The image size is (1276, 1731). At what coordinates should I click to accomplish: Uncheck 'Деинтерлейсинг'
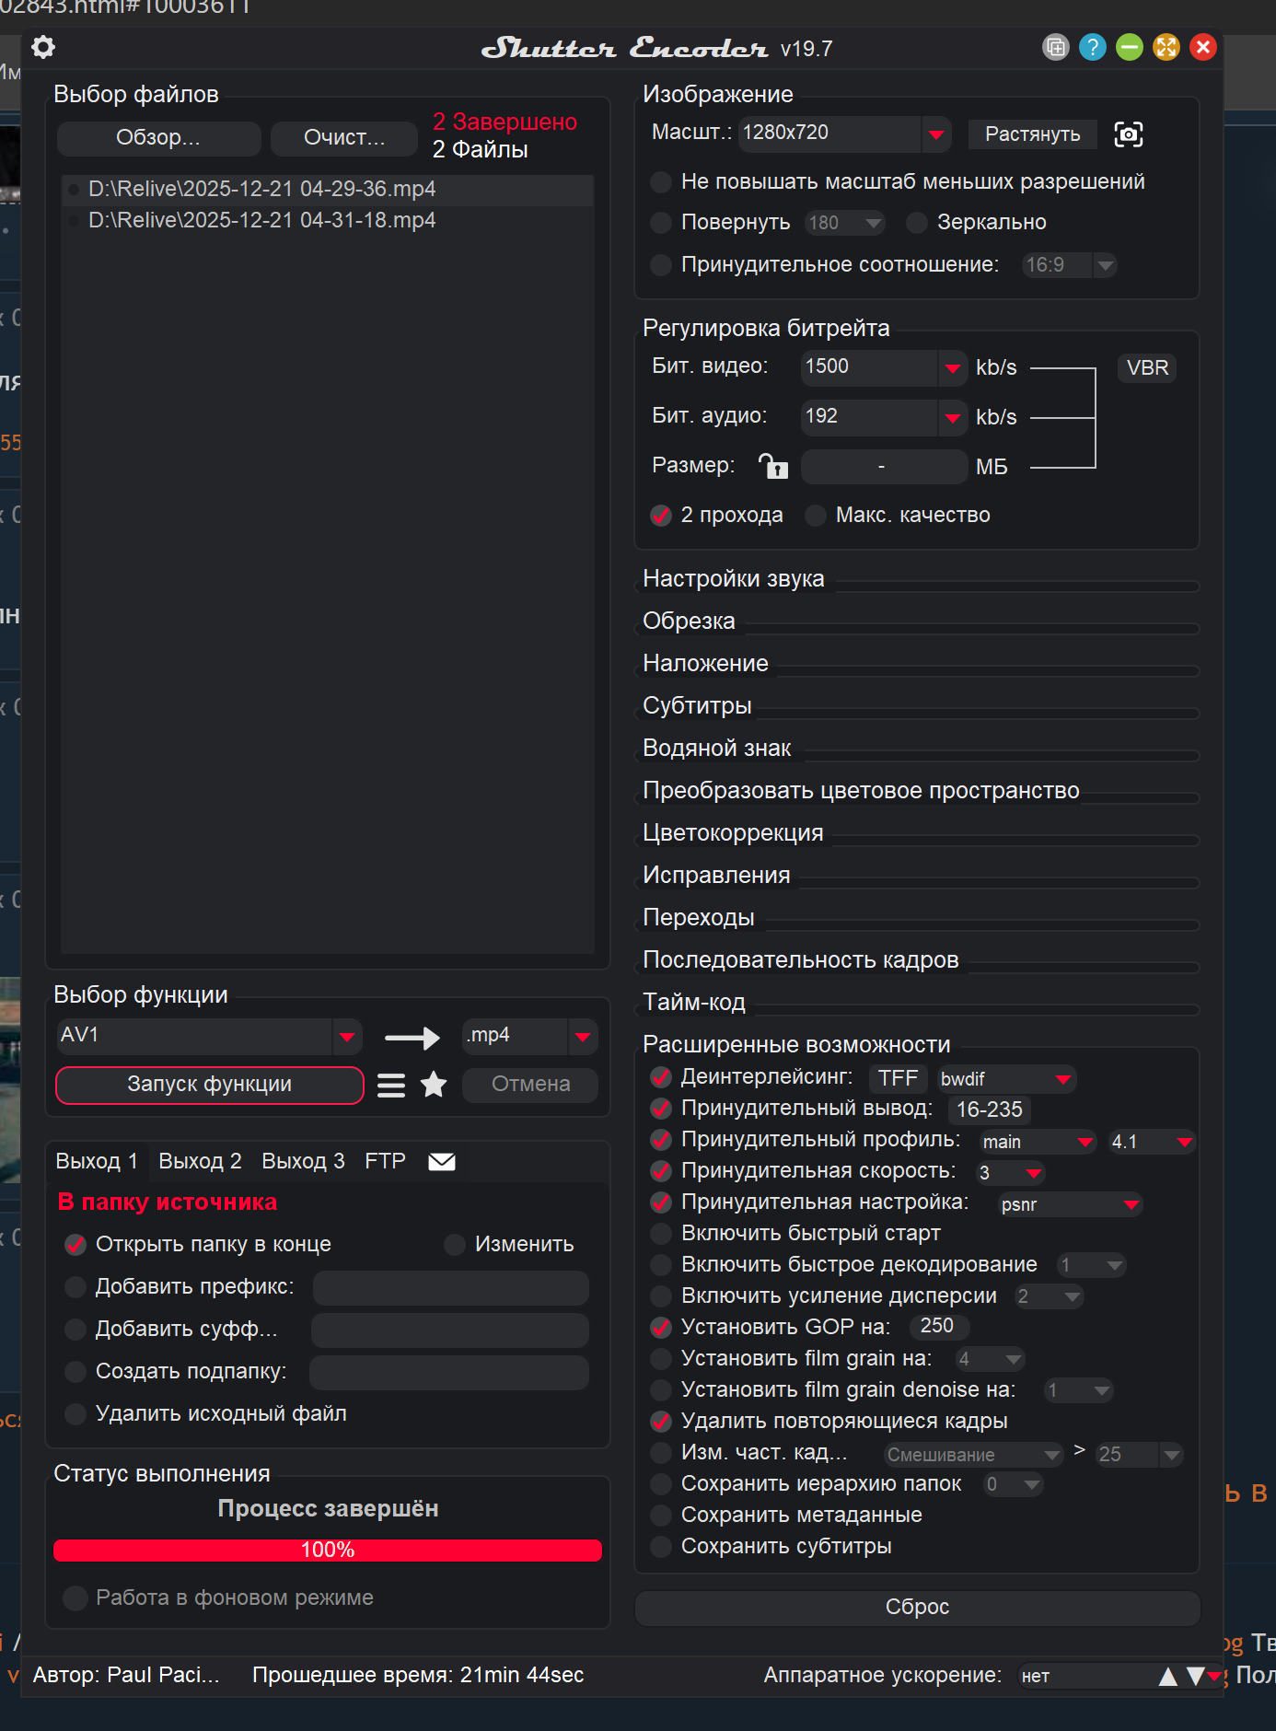click(x=660, y=1077)
